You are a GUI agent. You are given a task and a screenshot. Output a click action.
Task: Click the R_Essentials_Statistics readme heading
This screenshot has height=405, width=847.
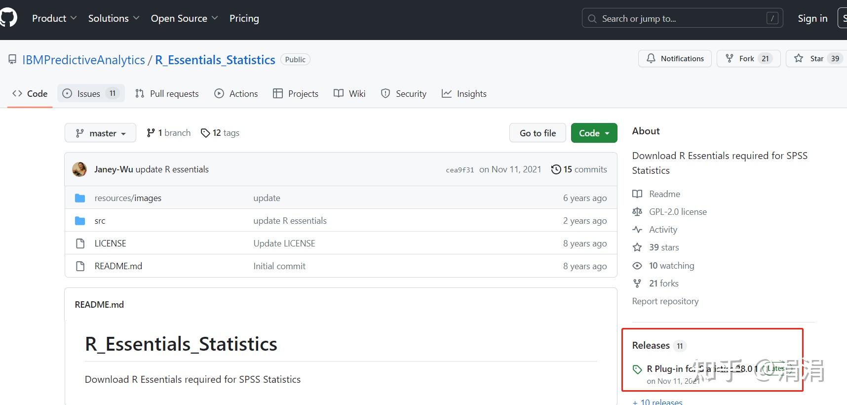[x=181, y=344]
